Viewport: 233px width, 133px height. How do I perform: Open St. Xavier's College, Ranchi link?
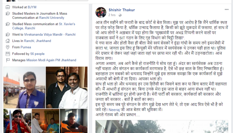pyautogui.click(x=44, y=26)
